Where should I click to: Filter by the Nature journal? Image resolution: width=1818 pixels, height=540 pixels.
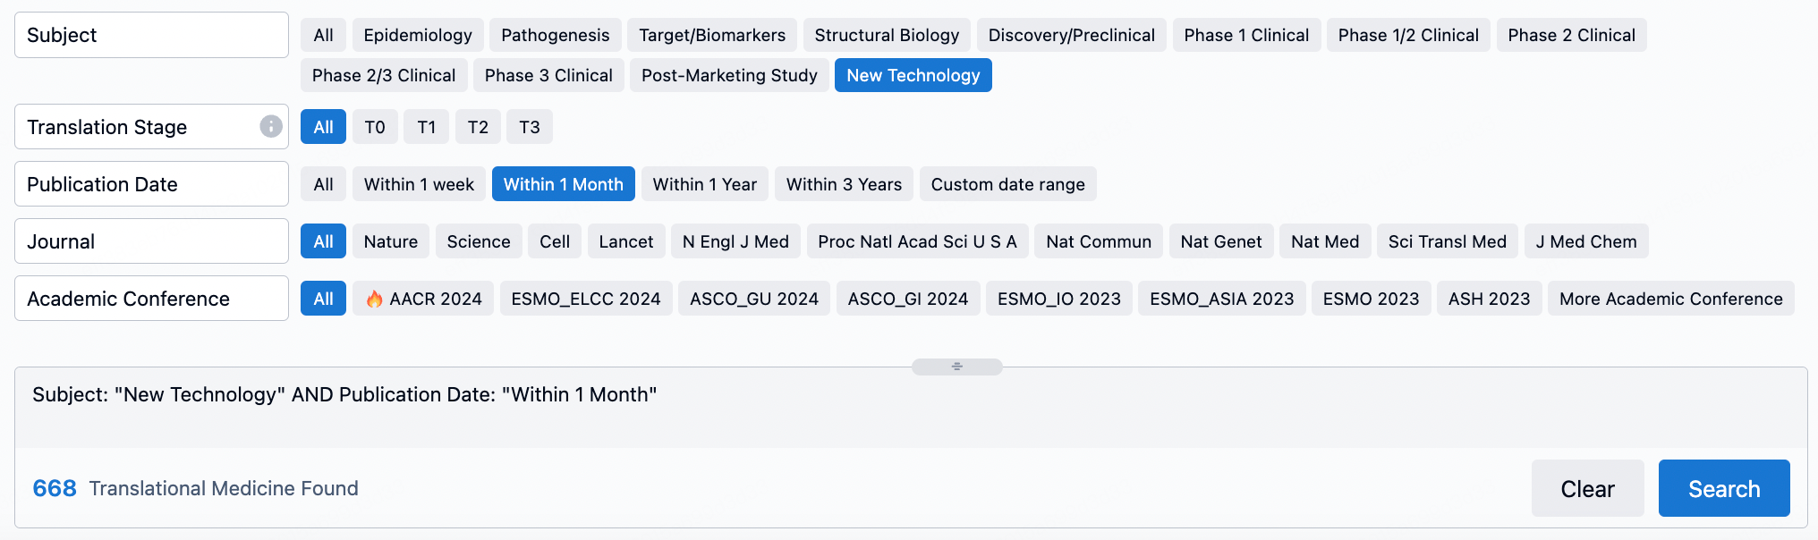pos(390,241)
